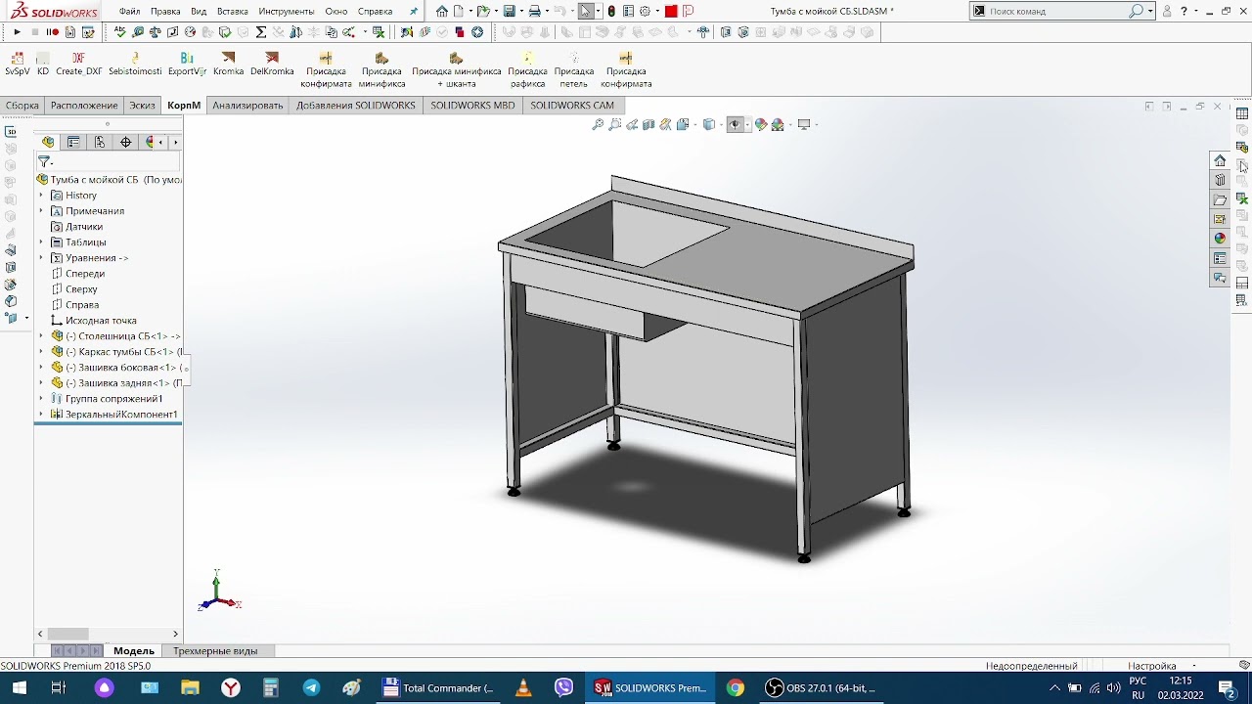
Task: Play the recorded macro
Action: [17, 32]
